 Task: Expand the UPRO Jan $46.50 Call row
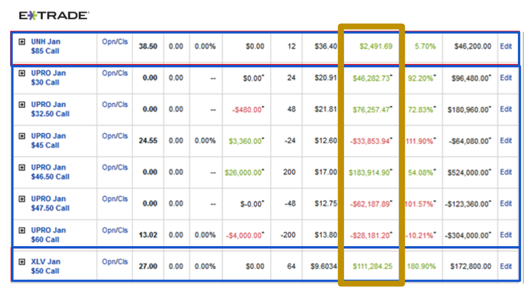(x=22, y=167)
